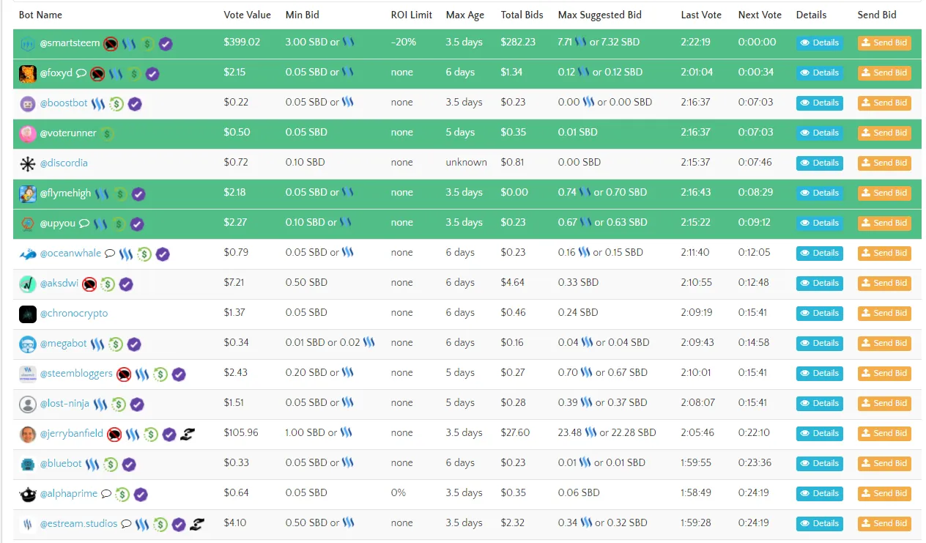Open Details for the @smartsteem bot
This screenshot has width=926, height=543.
(819, 43)
